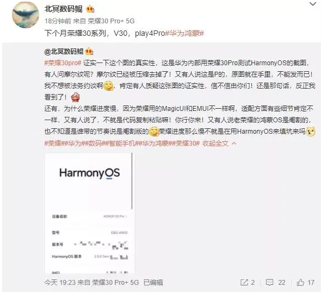The width and height of the screenshot is (321, 293).
Task: Click the 荣耀30 Pro+ 5G source under the top post
Action: click(112, 21)
